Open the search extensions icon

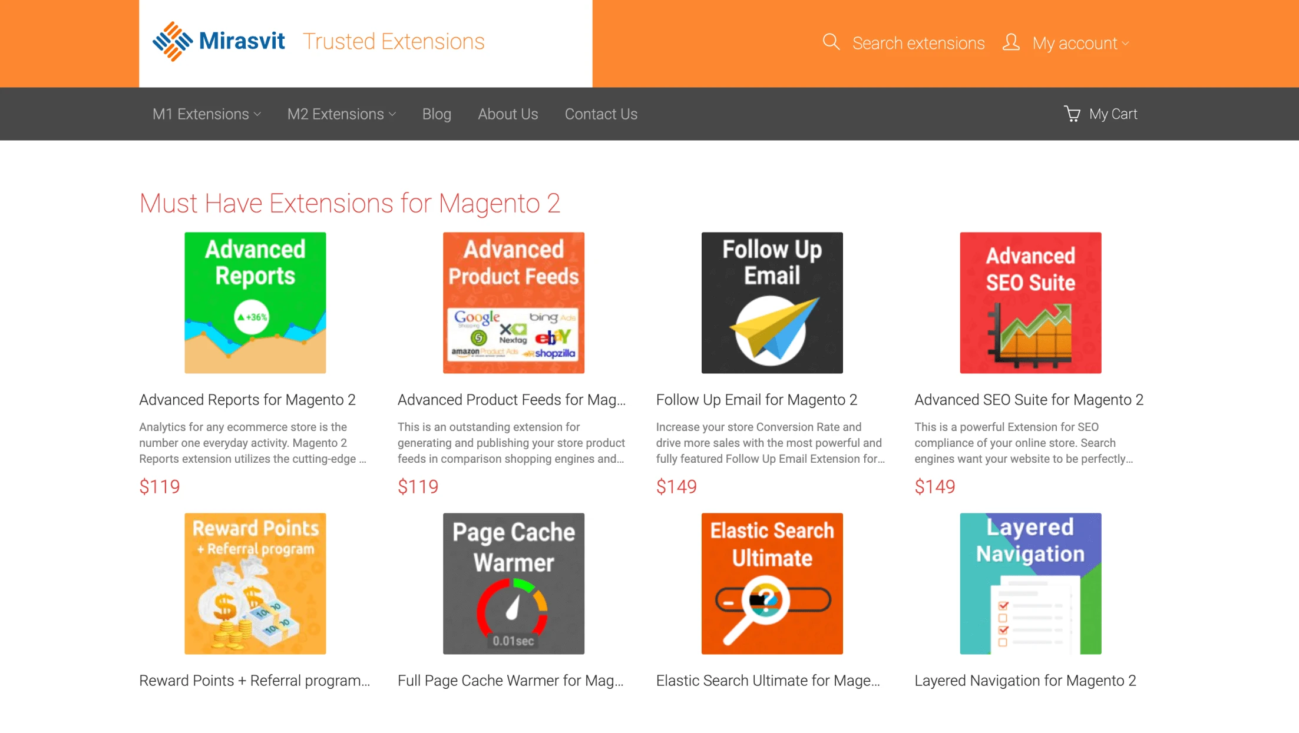pos(831,42)
